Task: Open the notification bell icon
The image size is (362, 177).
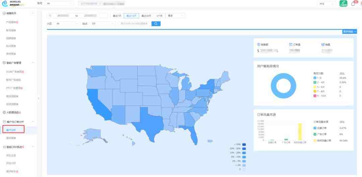Action: click(353, 4)
